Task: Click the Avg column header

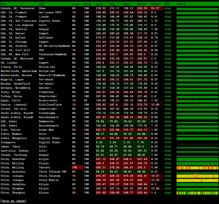Action: tap(112, 4)
